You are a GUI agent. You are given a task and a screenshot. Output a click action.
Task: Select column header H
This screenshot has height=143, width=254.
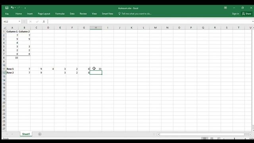(96, 28)
